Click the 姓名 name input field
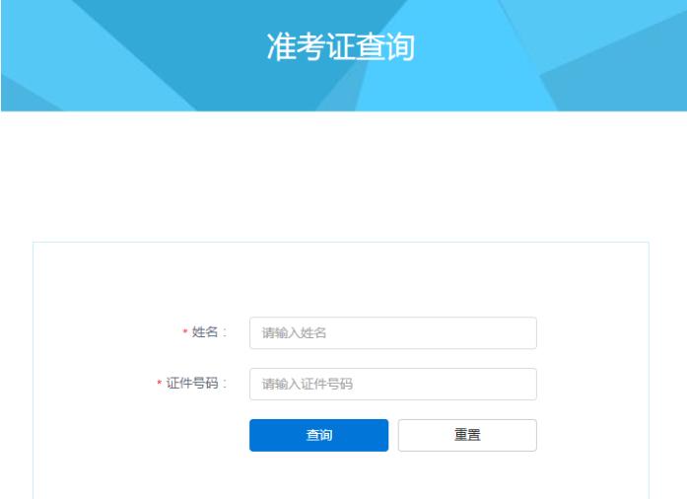This screenshot has width=687, height=499. 392,333
